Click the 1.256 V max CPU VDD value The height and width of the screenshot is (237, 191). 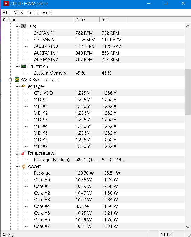pyautogui.click(x=109, y=93)
